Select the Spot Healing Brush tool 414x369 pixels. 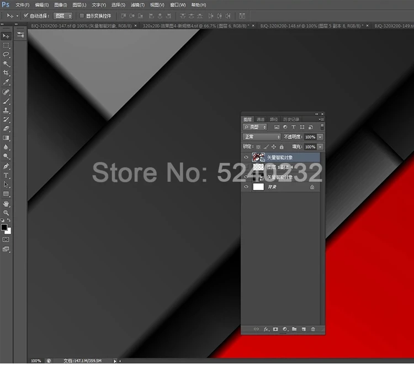pos(6,92)
